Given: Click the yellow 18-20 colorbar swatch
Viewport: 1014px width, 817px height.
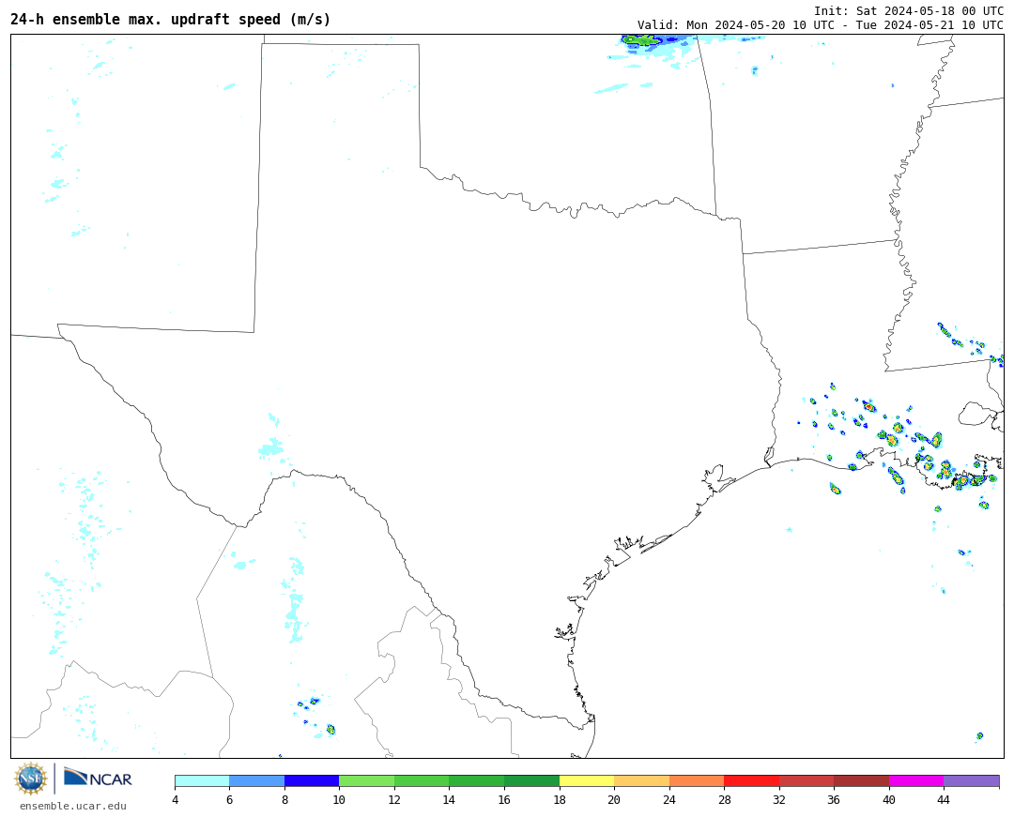Looking at the screenshot, I should 587,780.
